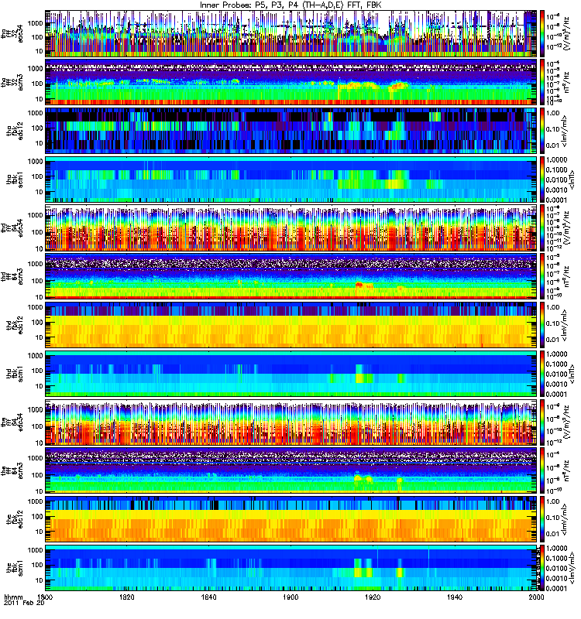Click the "the fbk edc12" y-axis label
Viewport: 581px width, 619px height.
click(15, 519)
